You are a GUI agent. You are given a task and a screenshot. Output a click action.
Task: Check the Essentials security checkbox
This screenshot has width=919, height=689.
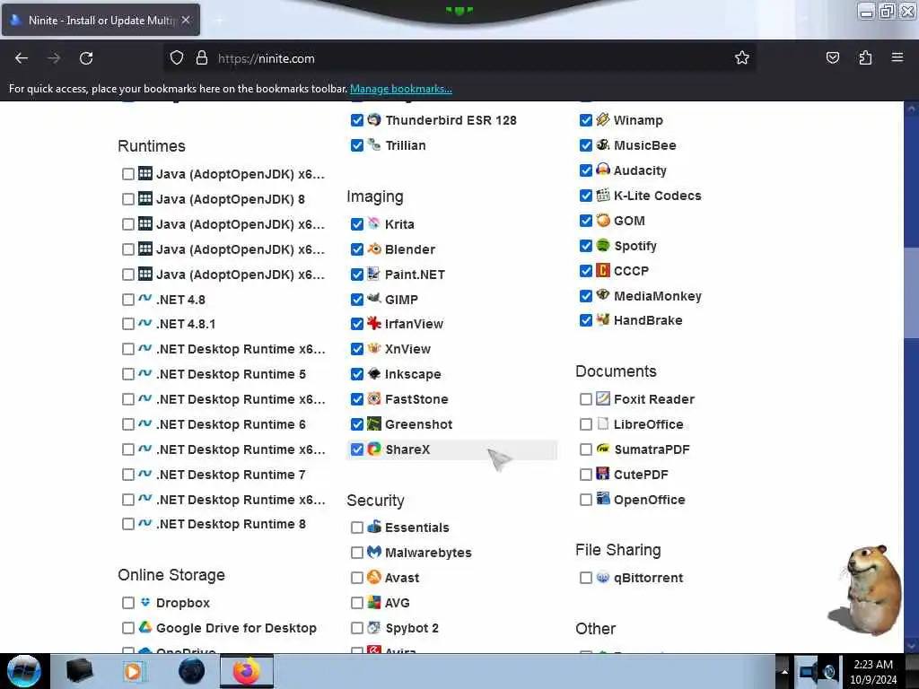click(357, 528)
